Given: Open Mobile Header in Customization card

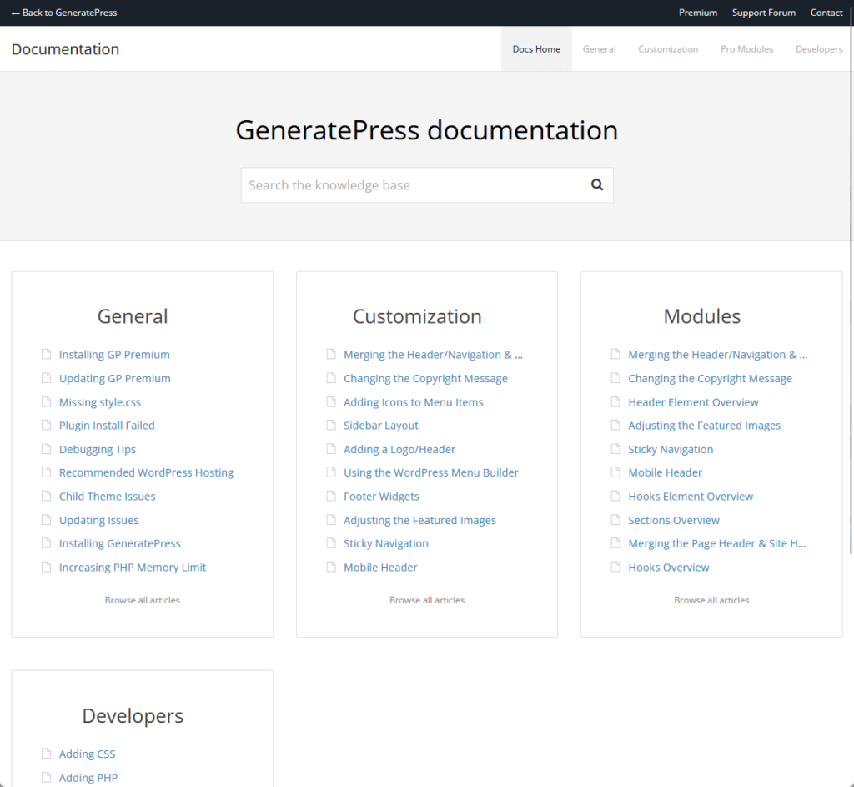Looking at the screenshot, I should (x=380, y=567).
